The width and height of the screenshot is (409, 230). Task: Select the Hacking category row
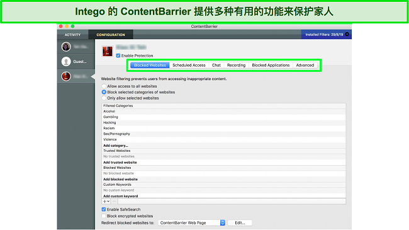224,123
